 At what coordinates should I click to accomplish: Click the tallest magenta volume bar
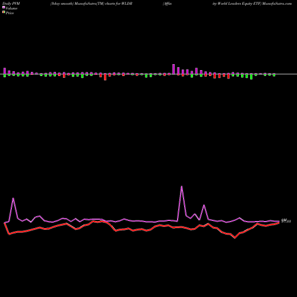[173, 69]
